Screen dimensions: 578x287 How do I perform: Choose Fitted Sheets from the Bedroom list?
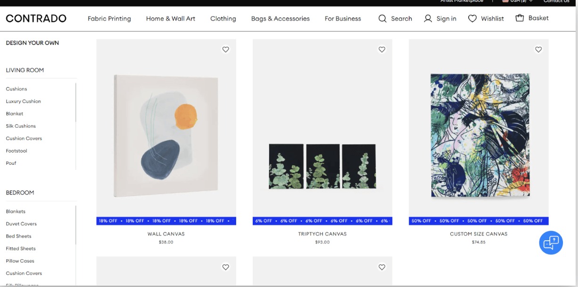pos(21,248)
